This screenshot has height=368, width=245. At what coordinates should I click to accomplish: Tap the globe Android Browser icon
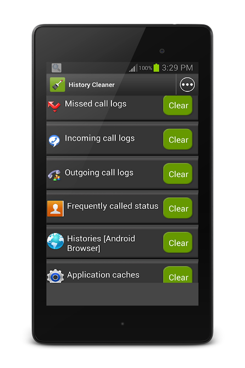[55, 241]
